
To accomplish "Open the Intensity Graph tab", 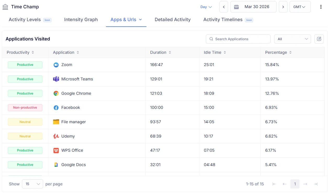I will 81,20.
